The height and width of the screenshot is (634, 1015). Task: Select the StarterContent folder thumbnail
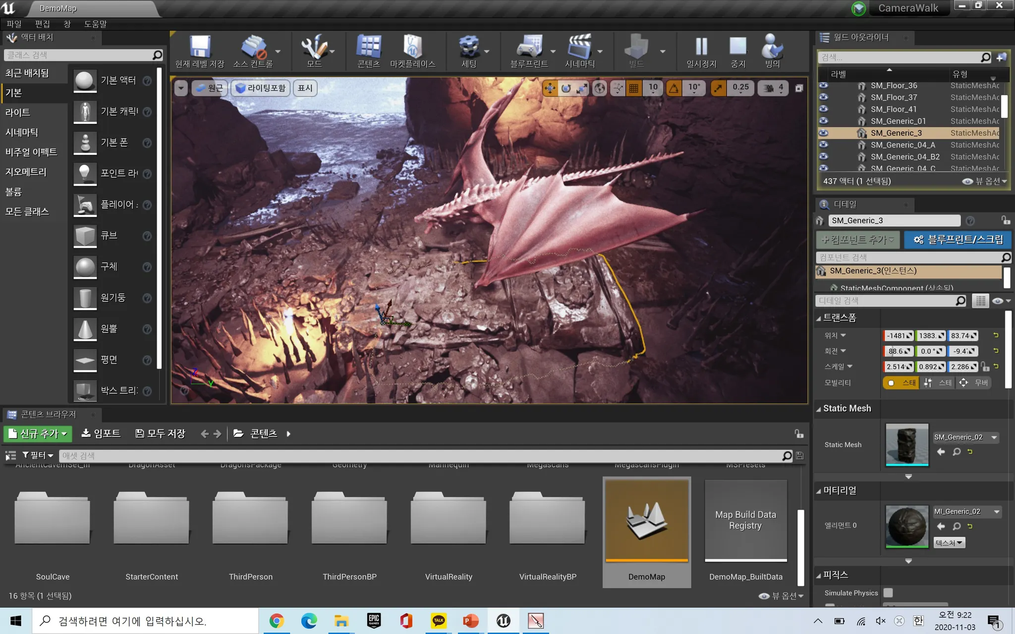tap(151, 519)
